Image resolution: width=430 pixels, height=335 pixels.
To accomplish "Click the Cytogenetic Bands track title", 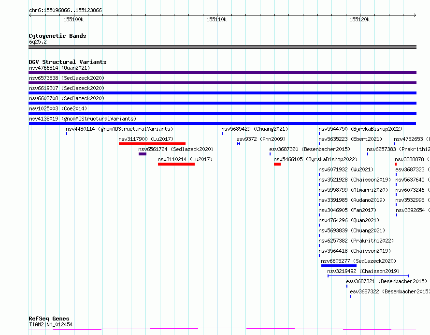I will pyautogui.click(x=57, y=36).
